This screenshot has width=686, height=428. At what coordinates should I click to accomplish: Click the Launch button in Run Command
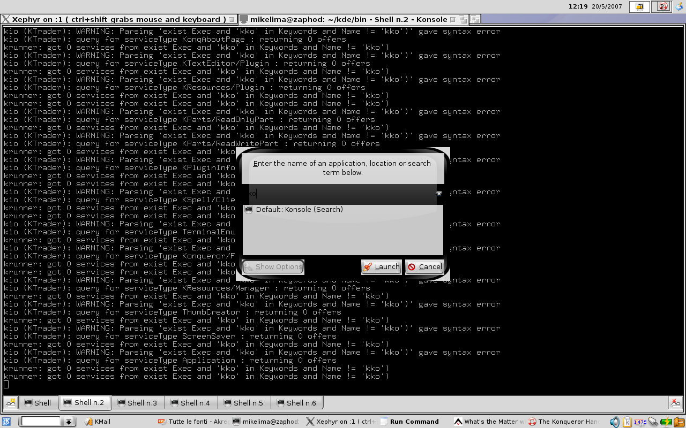coord(381,267)
